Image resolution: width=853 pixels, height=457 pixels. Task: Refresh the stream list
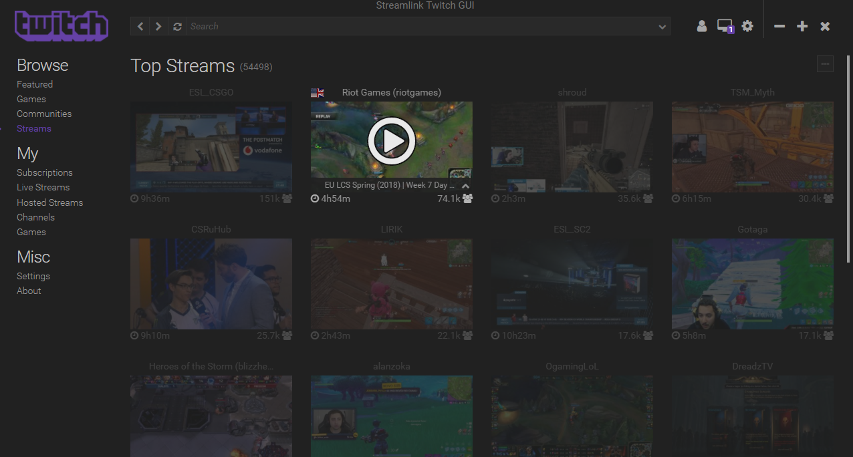(x=176, y=26)
